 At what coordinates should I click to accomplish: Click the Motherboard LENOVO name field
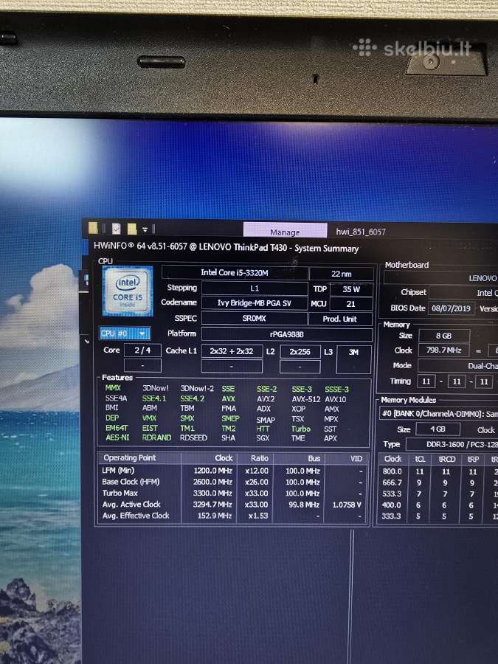pos(441,278)
